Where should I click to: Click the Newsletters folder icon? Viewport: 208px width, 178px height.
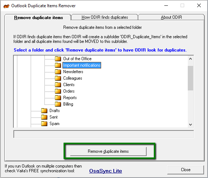point(58,72)
